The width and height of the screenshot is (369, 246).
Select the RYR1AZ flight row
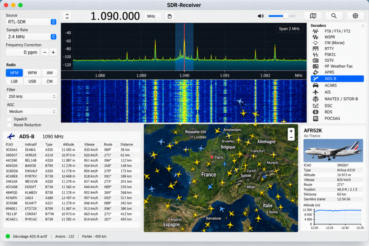[72, 219]
